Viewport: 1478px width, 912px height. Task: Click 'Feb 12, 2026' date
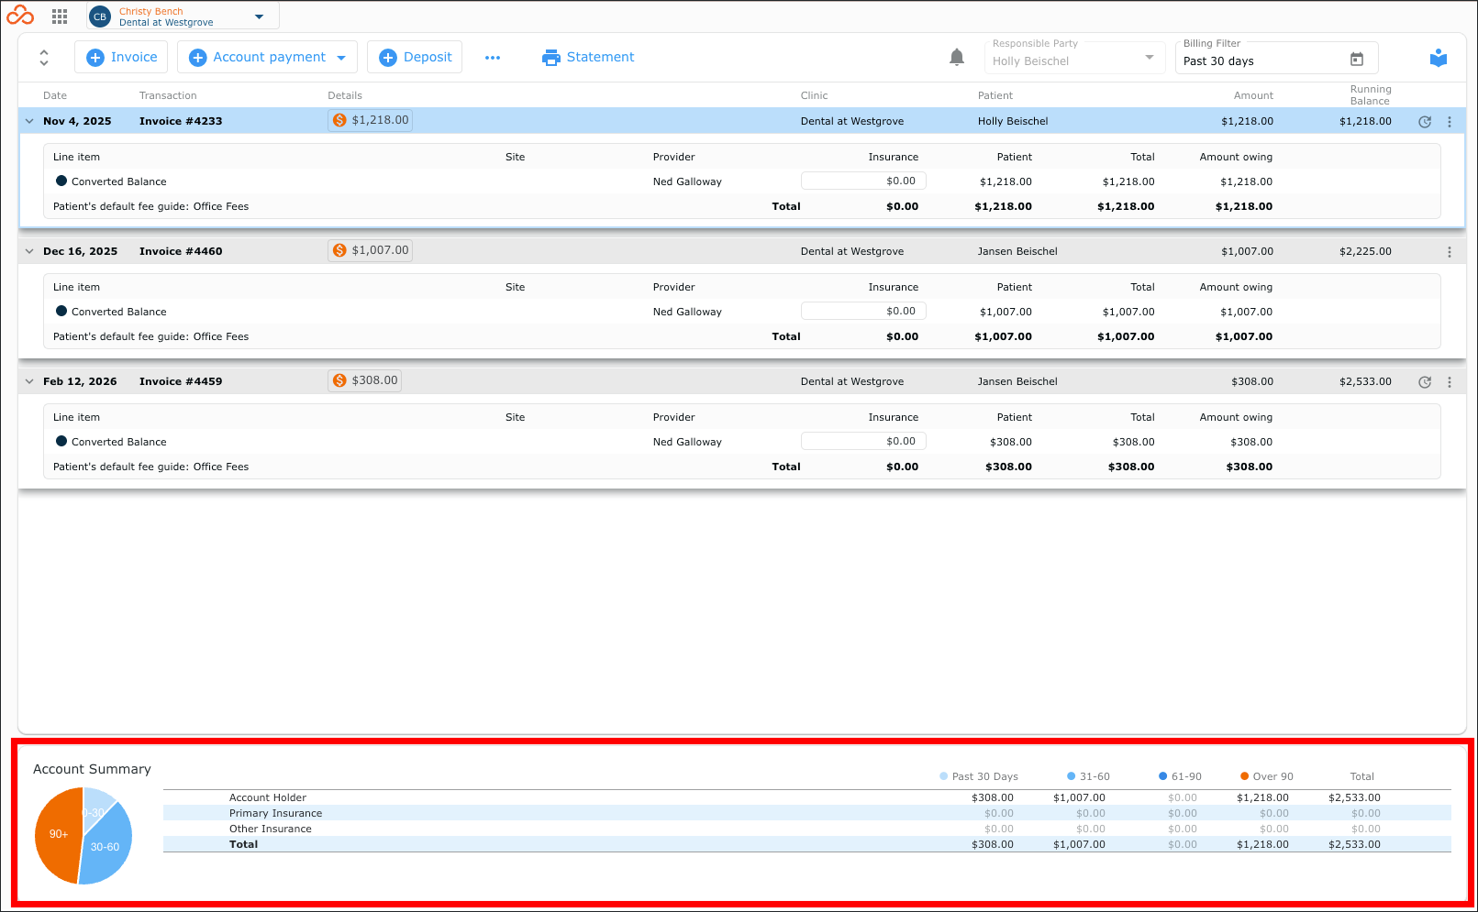pyautogui.click(x=80, y=381)
